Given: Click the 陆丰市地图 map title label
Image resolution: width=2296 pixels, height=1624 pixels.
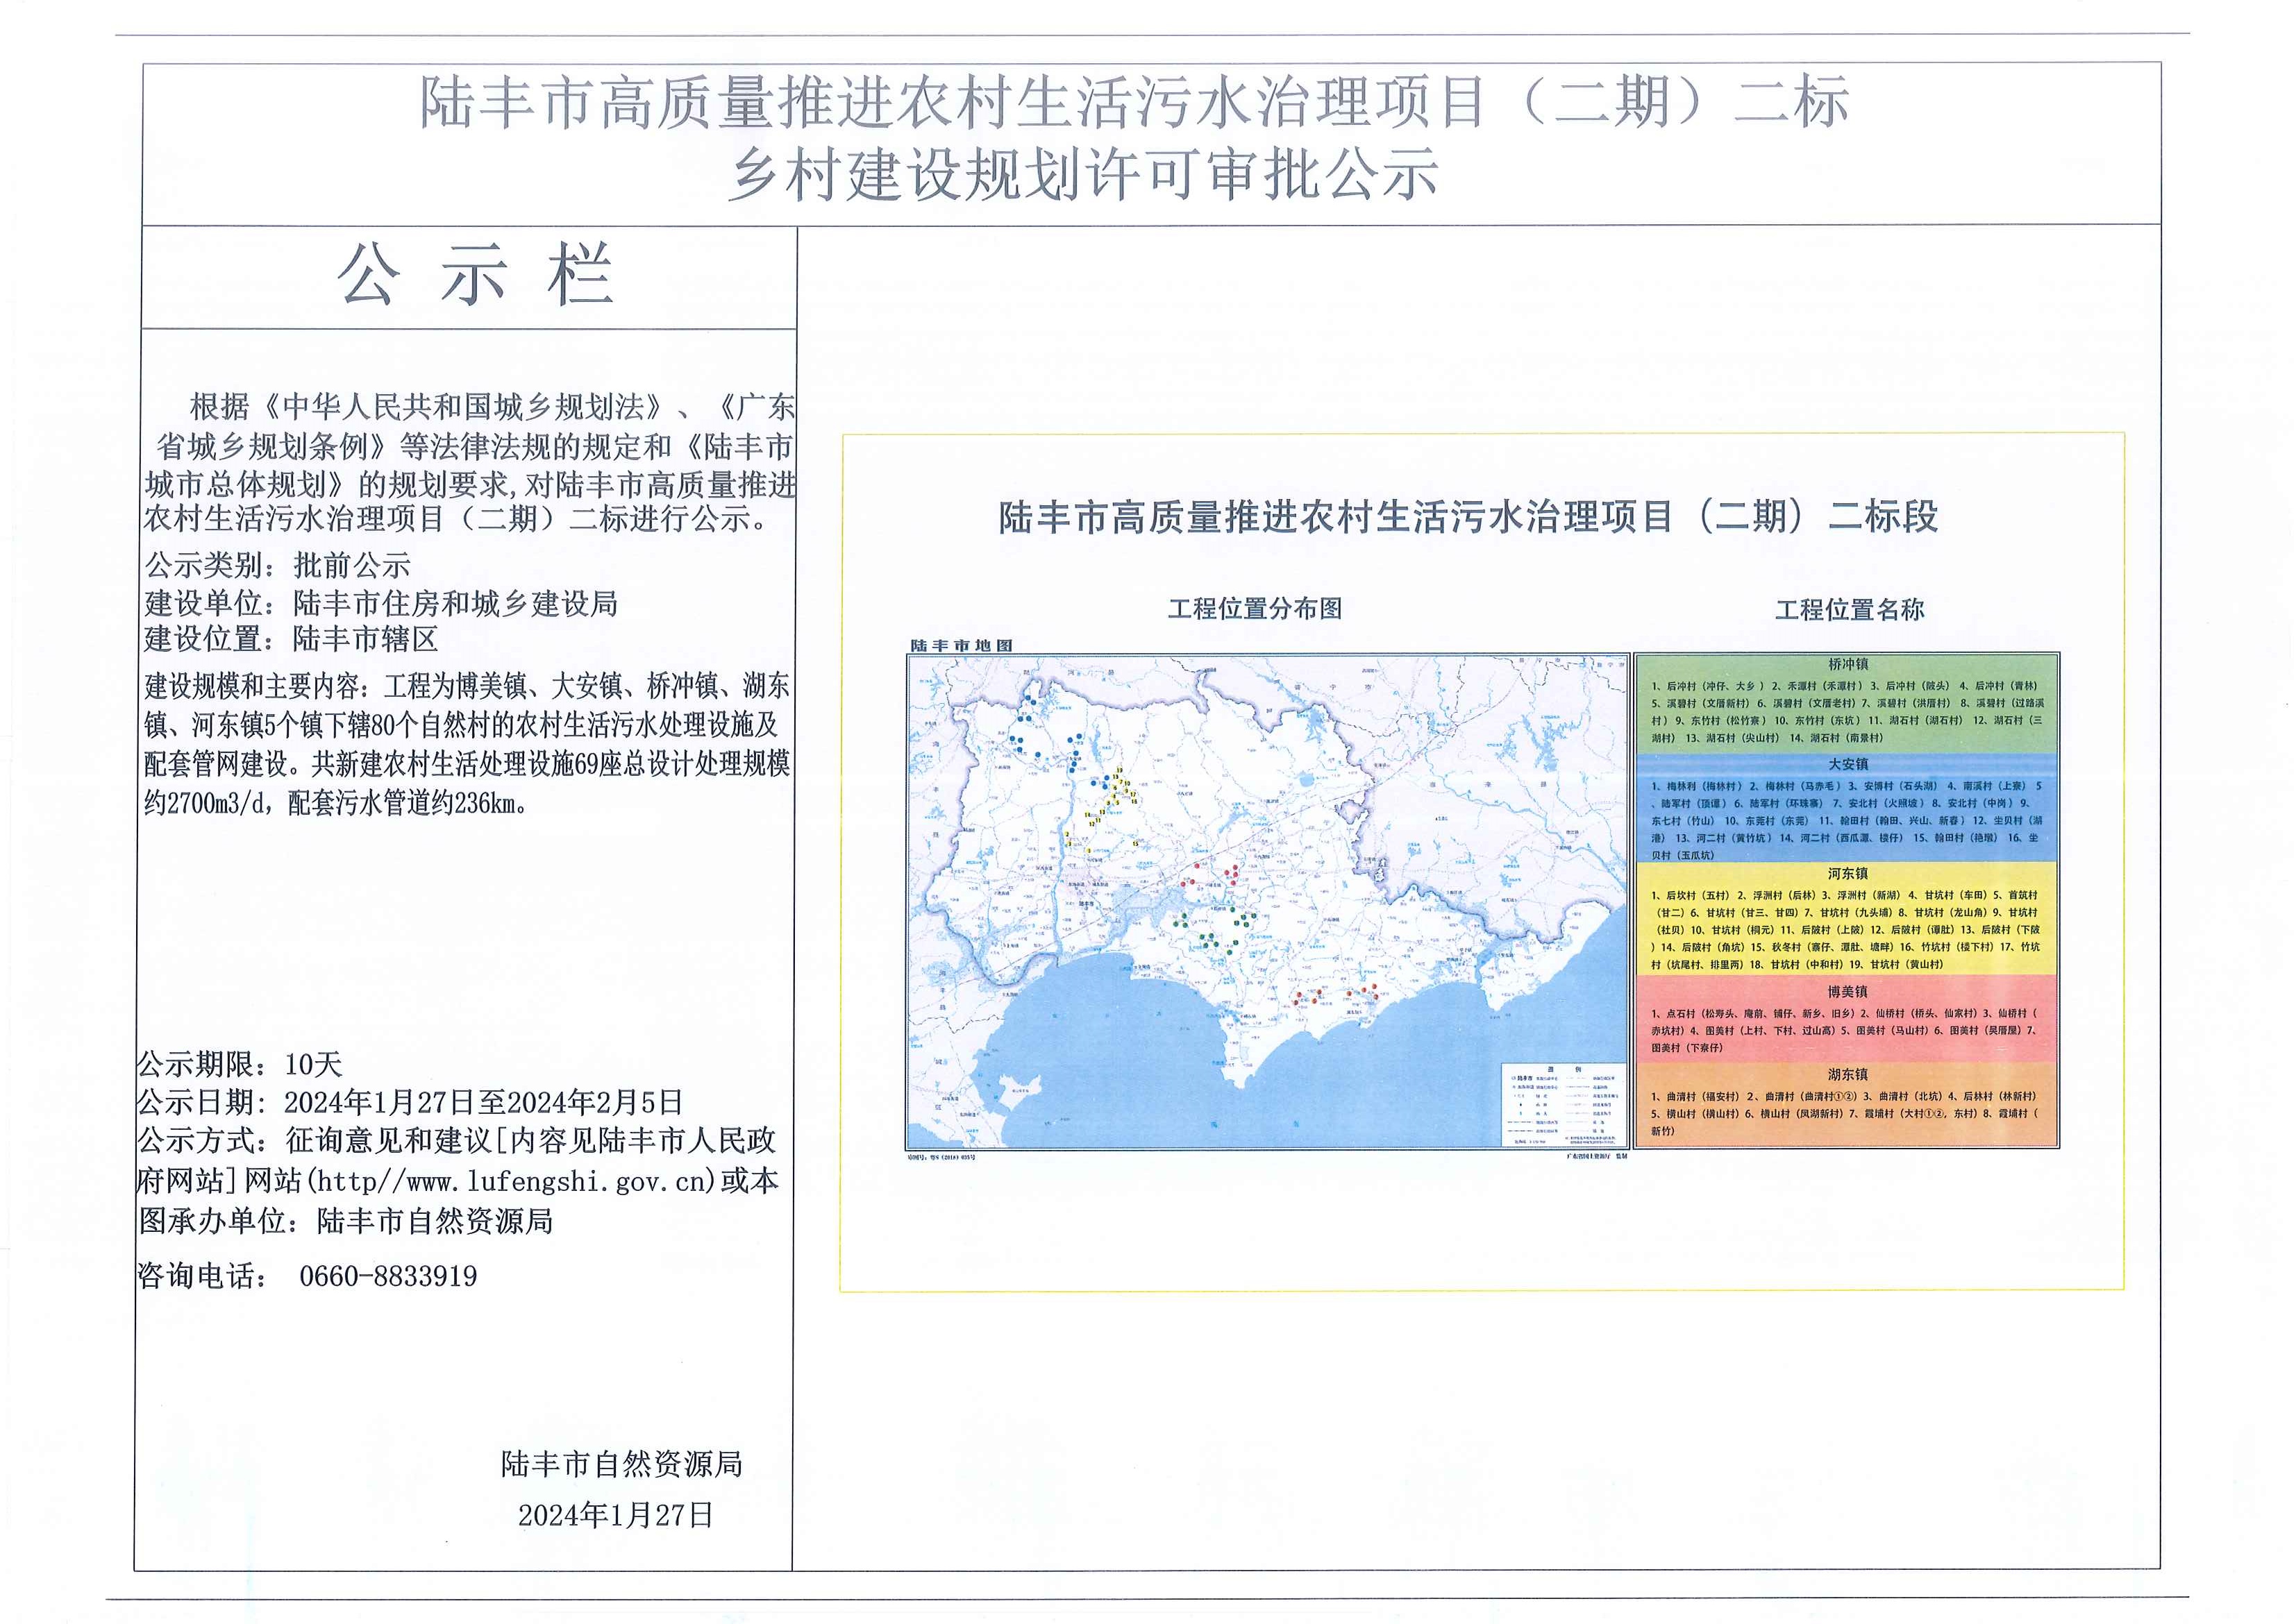Looking at the screenshot, I should [960, 645].
